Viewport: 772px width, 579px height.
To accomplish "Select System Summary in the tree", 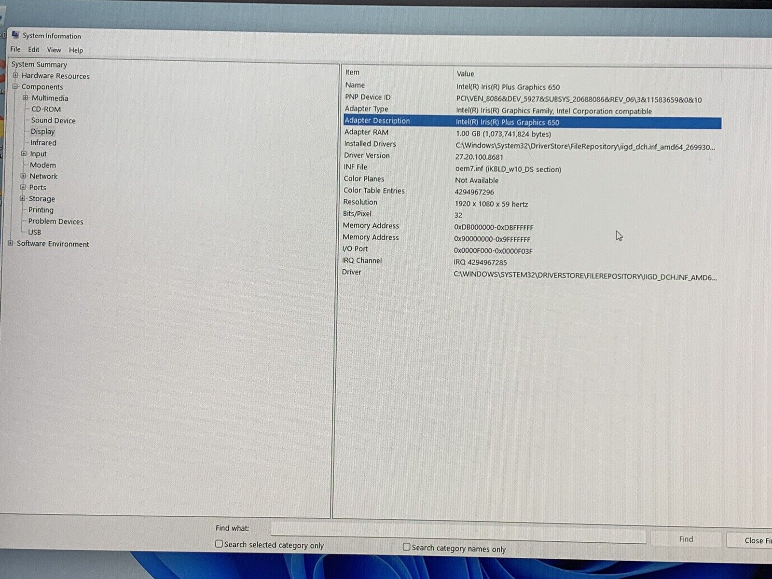I will coord(39,64).
